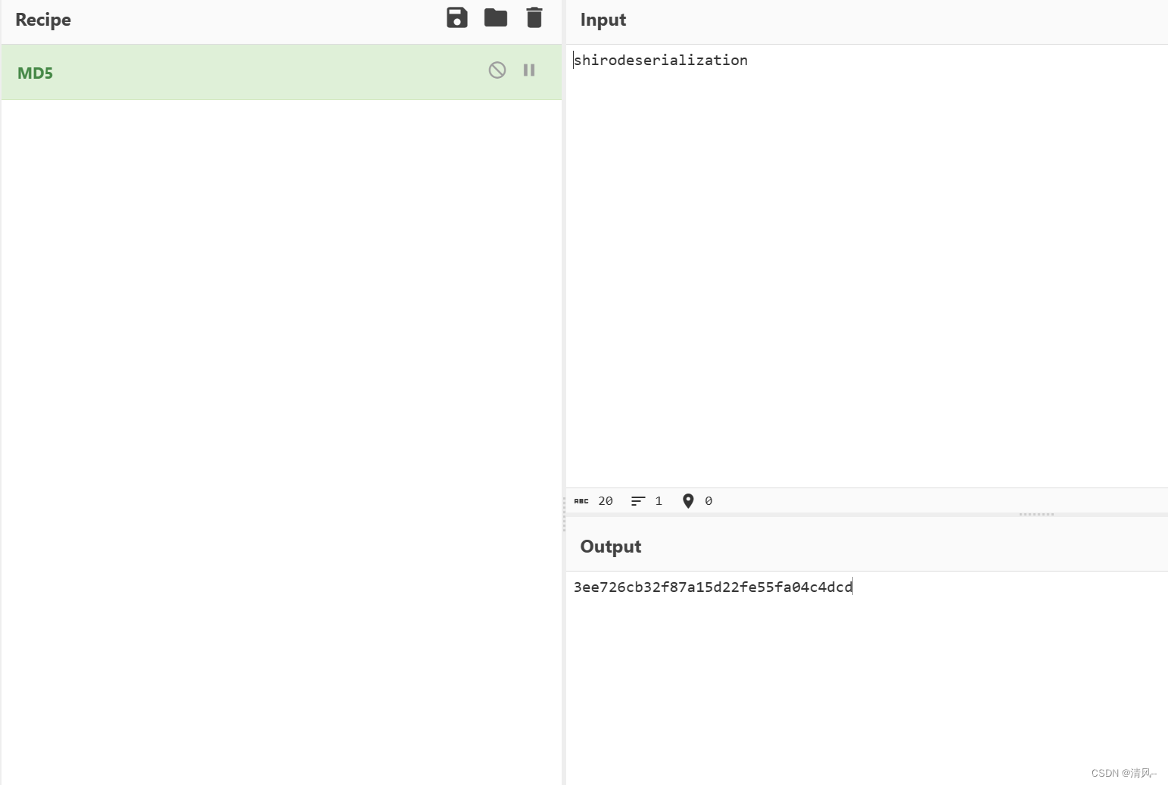The width and height of the screenshot is (1168, 785).
Task: Click the Recipe panel heading
Action: click(x=43, y=20)
